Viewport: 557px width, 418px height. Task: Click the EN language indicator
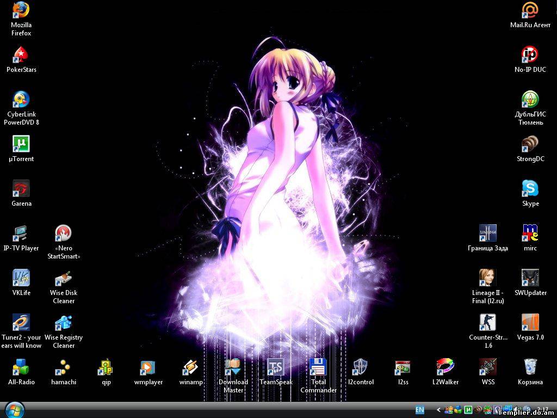(x=419, y=410)
